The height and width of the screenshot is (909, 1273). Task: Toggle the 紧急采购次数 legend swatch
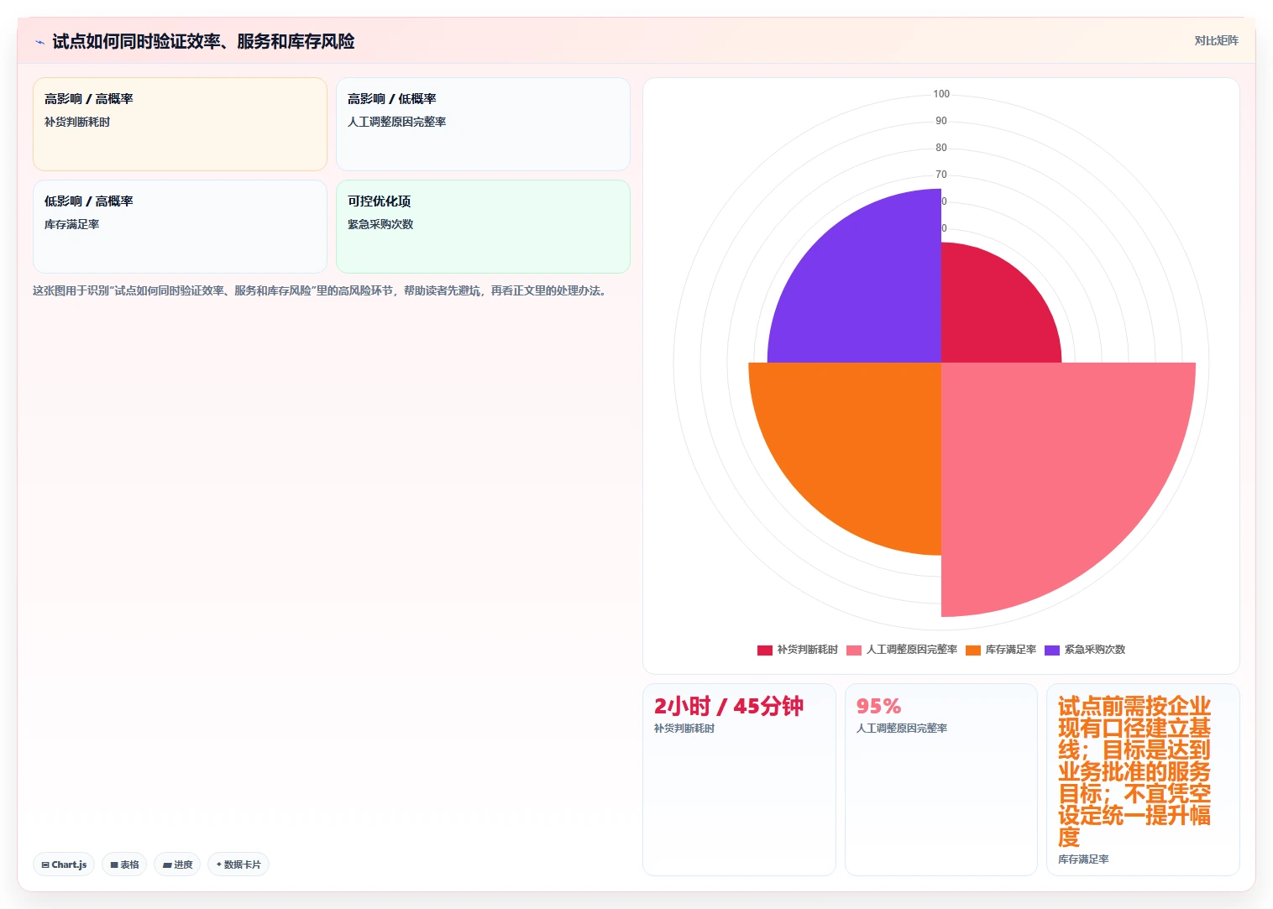pos(1052,650)
